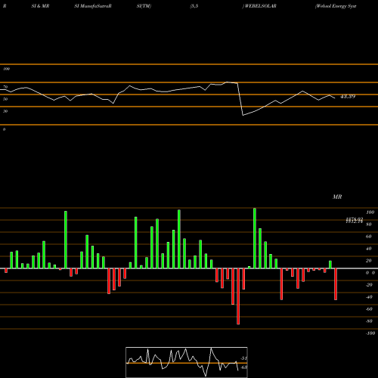Image resolution: width=378 pixels, height=378 pixels.
Task: Click the '(5,5' parameter text
Action: 194,6
